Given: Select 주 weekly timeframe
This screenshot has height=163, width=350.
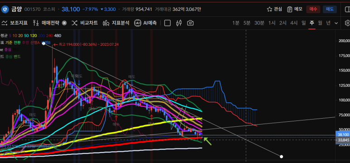Looking at the screenshot, I should pyautogui.click(x=312, y=23).
